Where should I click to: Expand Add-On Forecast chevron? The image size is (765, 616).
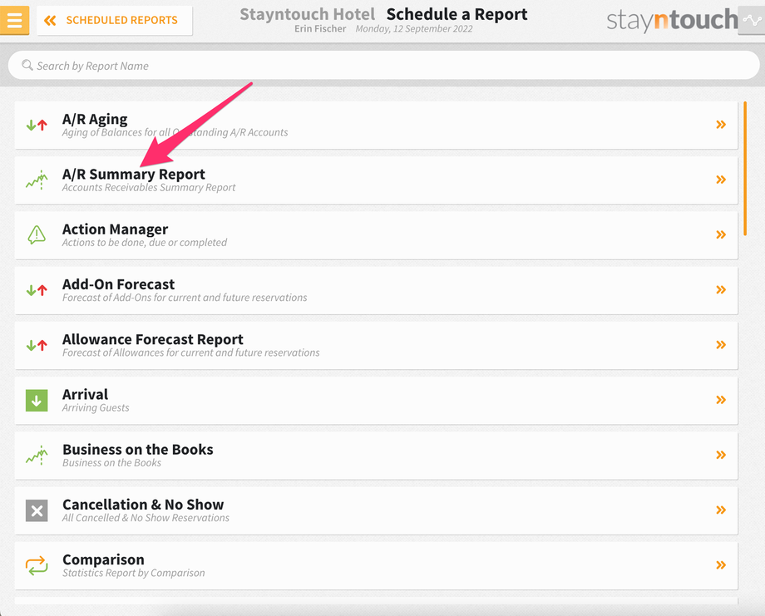(721, 290)
